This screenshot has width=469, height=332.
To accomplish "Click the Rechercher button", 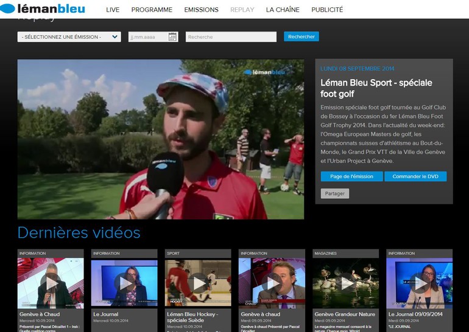I will [x=301, y=36].
